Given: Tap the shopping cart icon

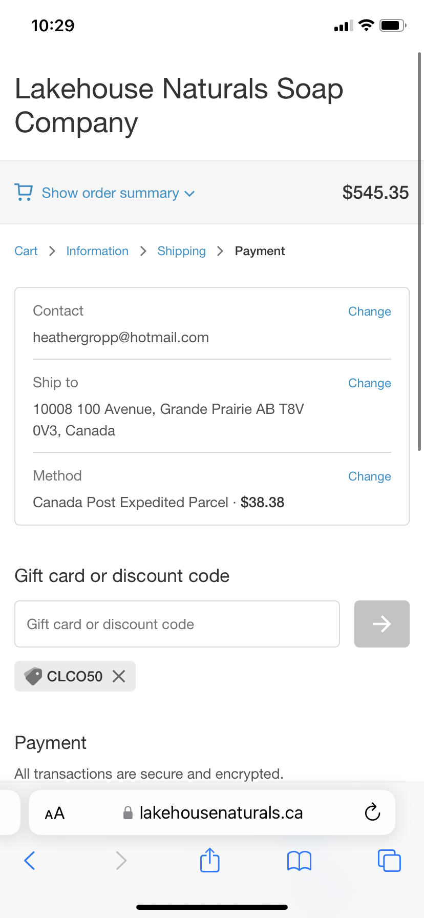Looking at the screenshot, I should coord(24,193).
